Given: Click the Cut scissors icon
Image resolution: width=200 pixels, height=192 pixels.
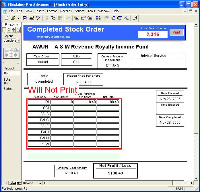Looking at the screenshot, I should click(x=47, y=18).
